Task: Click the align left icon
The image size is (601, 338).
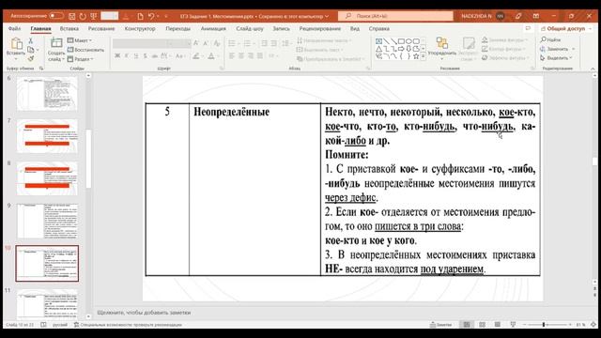Action: point(232,56)
